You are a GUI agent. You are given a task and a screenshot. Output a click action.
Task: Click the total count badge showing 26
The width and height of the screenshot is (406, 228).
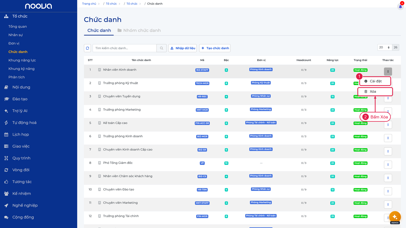click(396, 47)
